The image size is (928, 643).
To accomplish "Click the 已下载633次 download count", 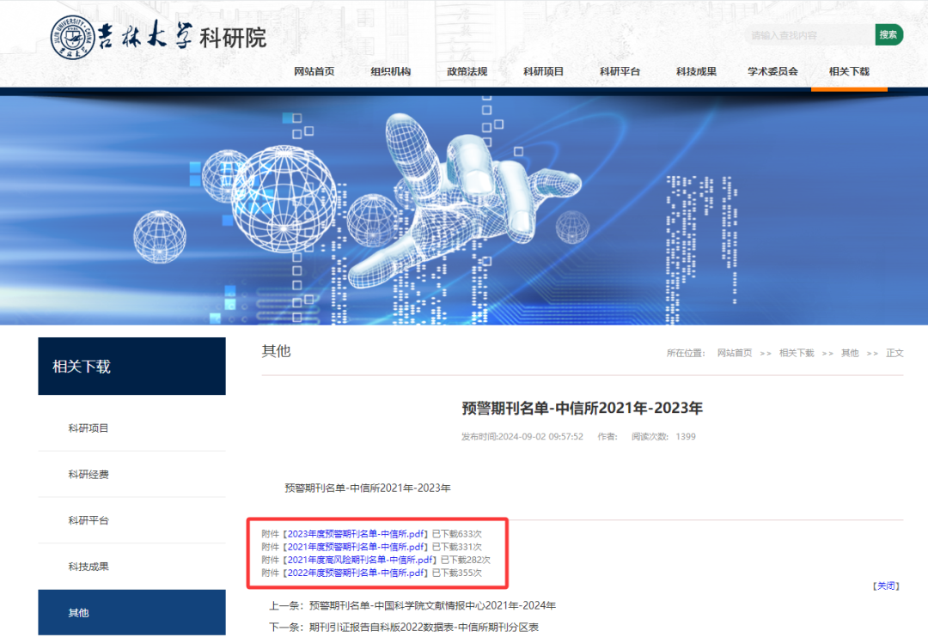I will (x=457, y=534).
